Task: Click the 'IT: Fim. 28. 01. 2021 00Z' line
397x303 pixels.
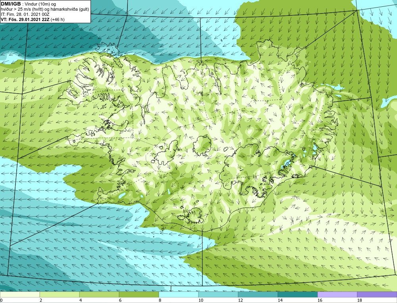Action: coord(25,14)
